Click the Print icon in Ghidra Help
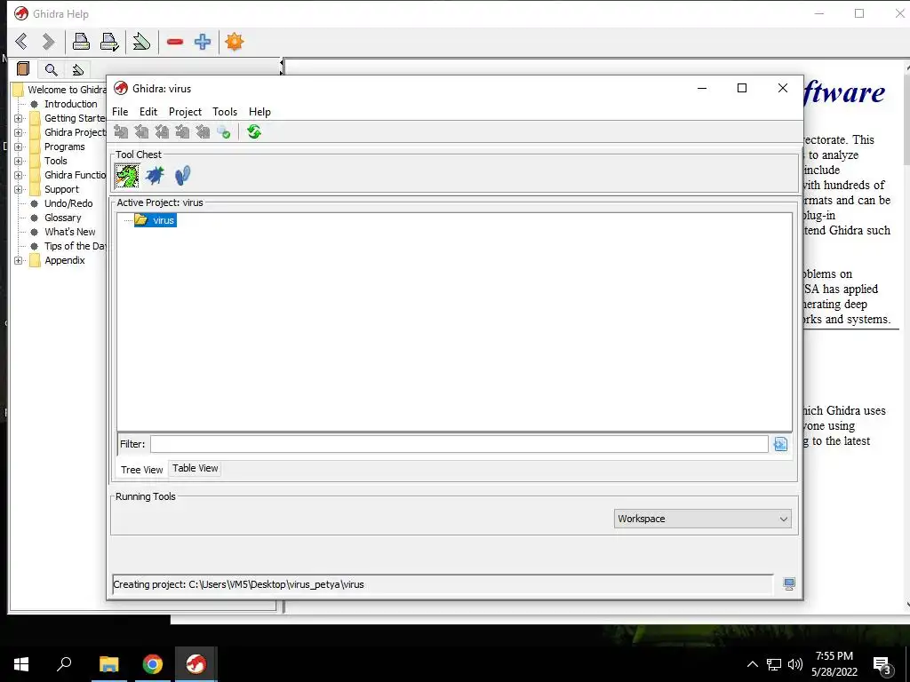This screenshot has height=682, width=910. [x=81, y=42]
